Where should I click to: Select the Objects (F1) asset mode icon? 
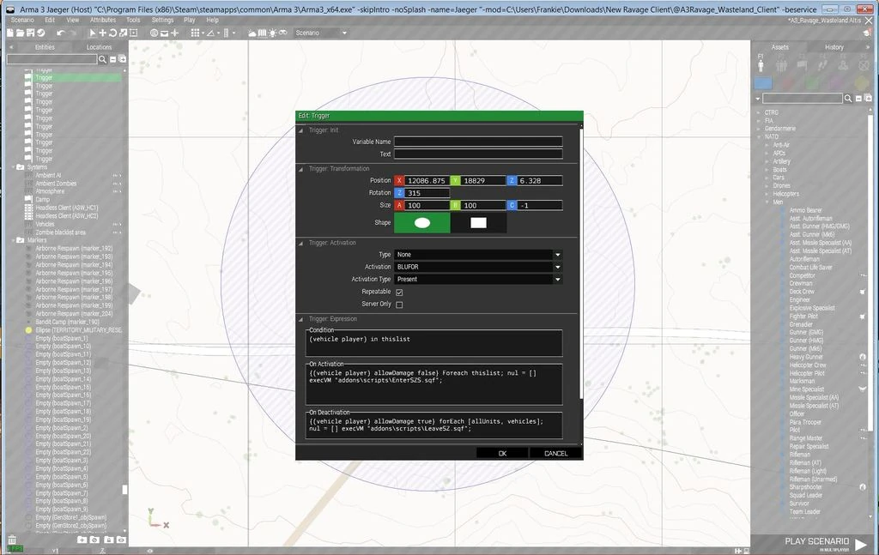pos(761,64)
